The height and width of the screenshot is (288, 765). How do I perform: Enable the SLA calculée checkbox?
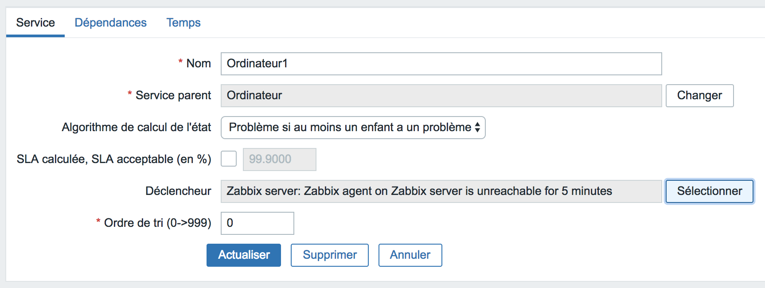click(229, 159)
